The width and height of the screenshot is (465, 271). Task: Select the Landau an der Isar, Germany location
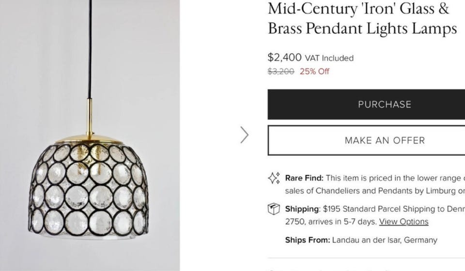385,240
